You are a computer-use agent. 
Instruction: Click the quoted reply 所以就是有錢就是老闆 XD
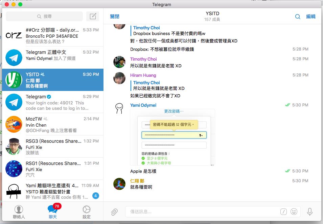pyautogui.click(x=158, y=86)
